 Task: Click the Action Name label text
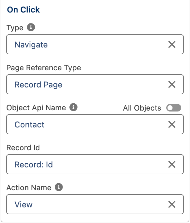[x=29, y=188]
